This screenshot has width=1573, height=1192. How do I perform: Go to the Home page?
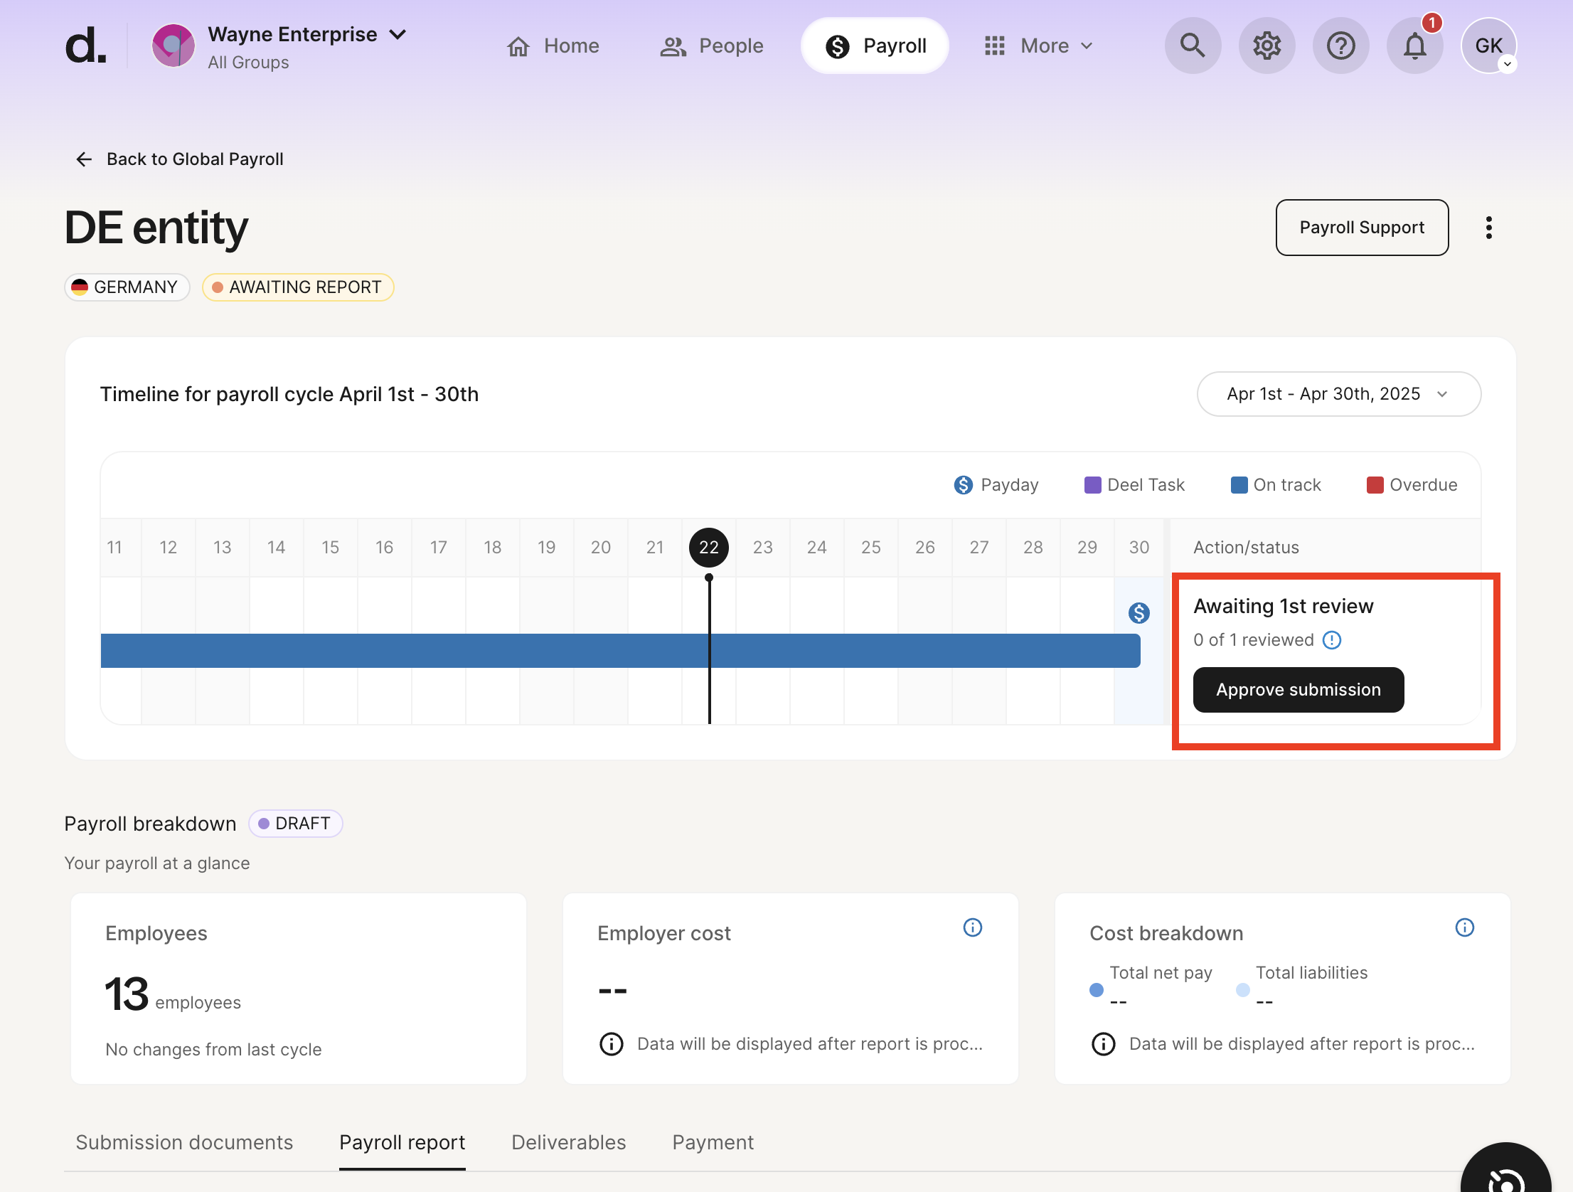(553, 46)
